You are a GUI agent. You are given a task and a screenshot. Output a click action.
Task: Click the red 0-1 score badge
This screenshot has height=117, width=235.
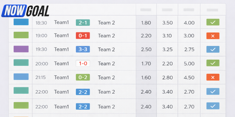pyautogui.click(x=83, y=36)
